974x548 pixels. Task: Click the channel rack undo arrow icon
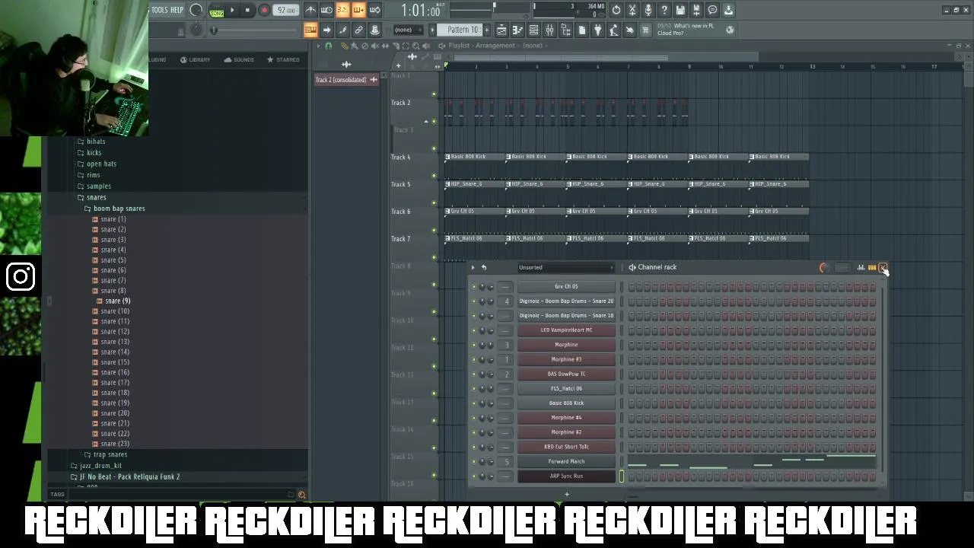[483, 267]
